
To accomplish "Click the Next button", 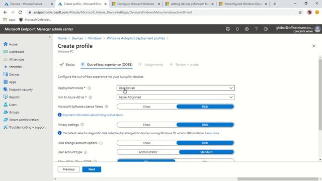I will (92, 169).
